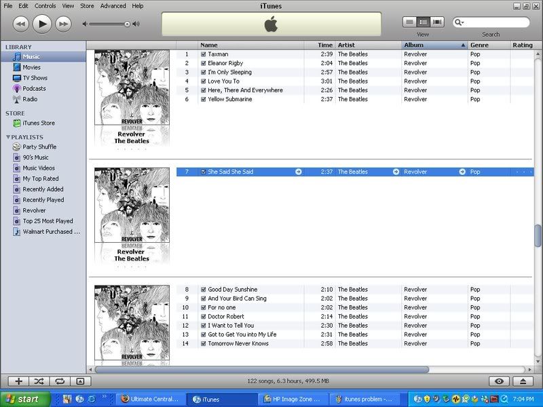The image size is (543, 407).
Task: Click the eject disc button
Action: [x=523, y=381]
